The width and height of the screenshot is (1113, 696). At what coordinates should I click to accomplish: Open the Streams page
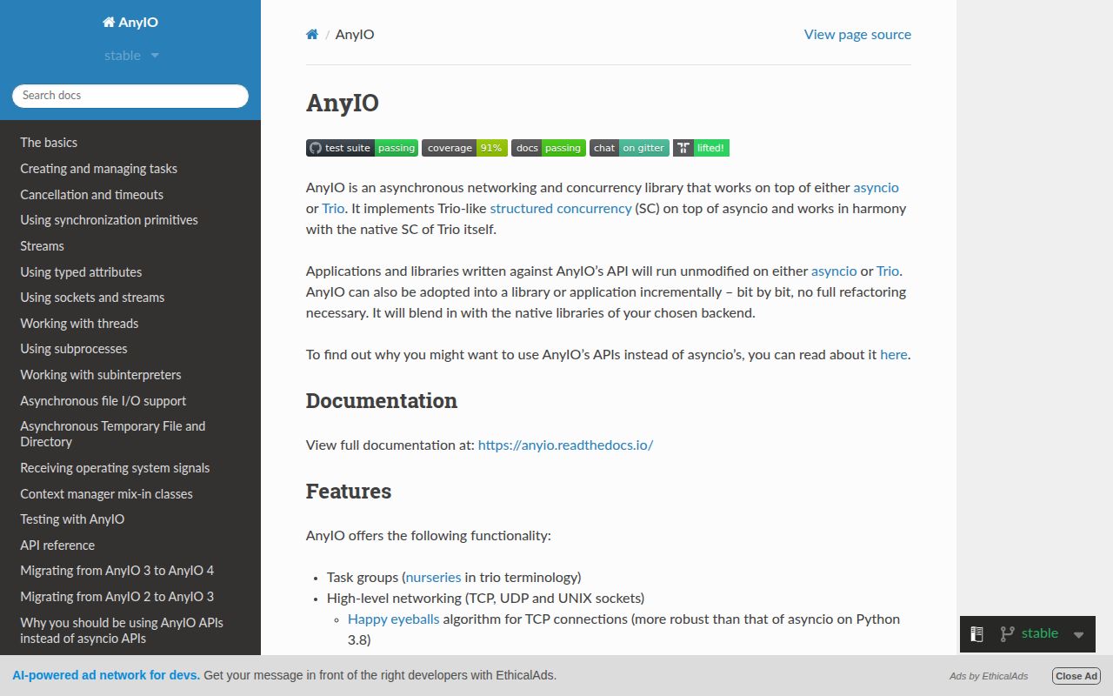[x=130, y=246]
